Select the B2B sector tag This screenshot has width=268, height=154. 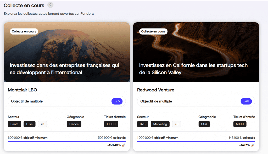click(x=142, y=124)
